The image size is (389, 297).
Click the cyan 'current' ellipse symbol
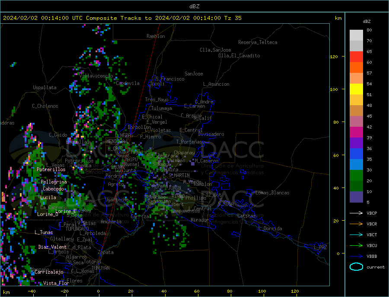356,267
